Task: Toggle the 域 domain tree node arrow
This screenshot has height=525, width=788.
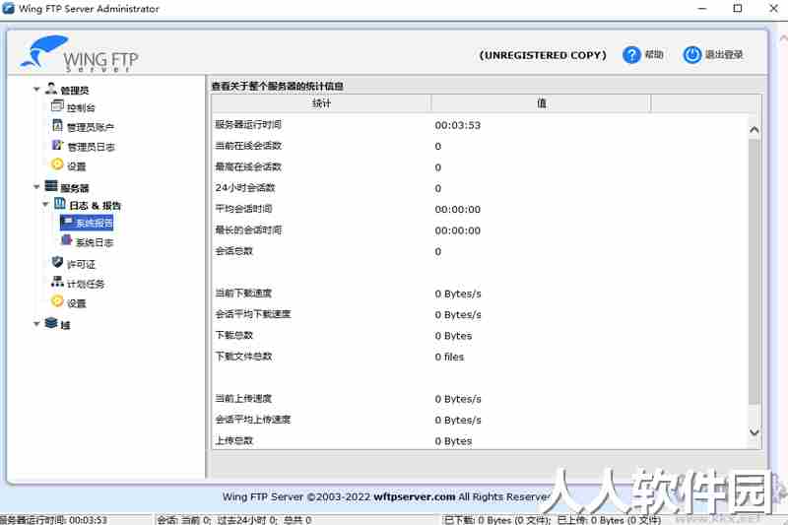Action: 36,323
